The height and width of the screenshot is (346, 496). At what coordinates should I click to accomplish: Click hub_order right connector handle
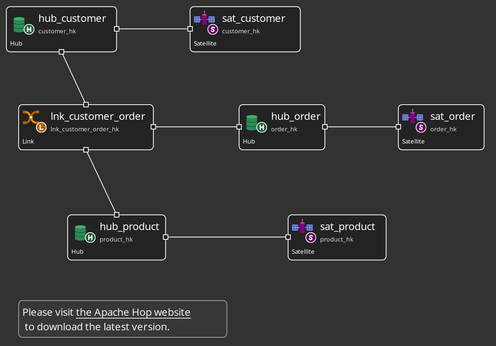(325, 127)
